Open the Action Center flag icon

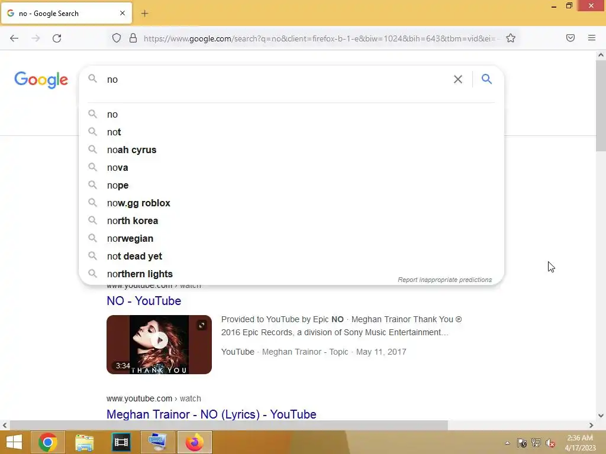pos(522,443)
